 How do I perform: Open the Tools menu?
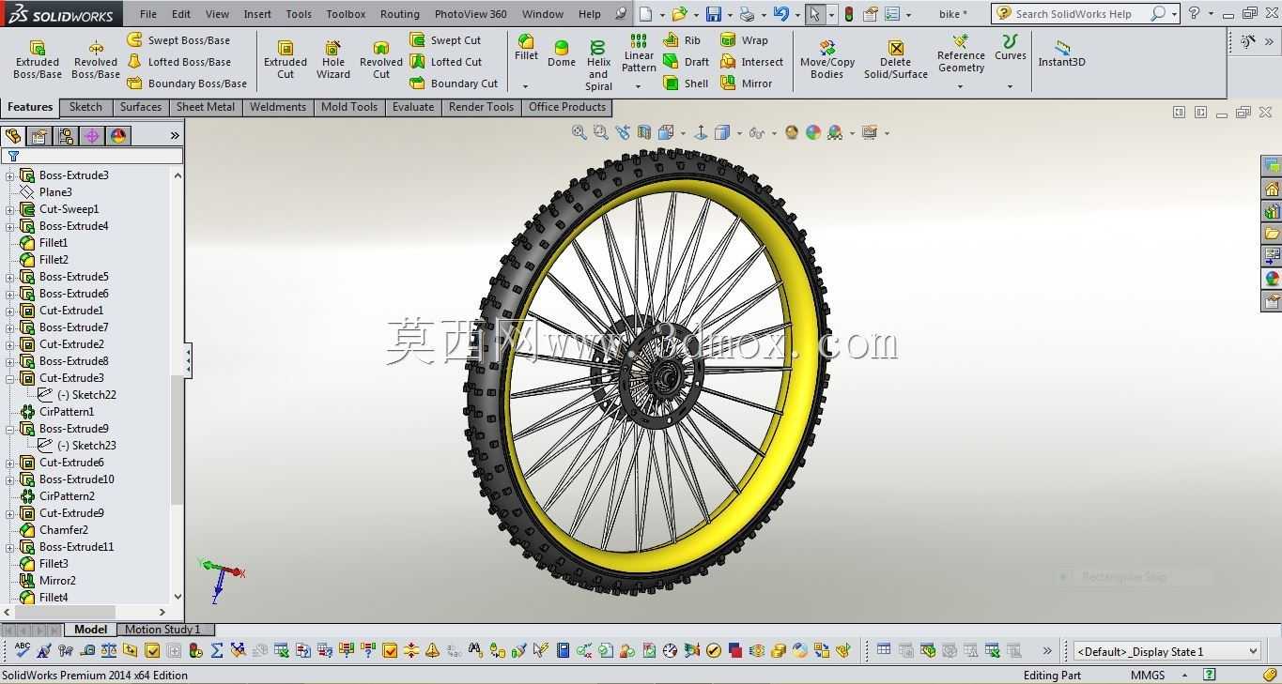pyautogui.click(x=299, y=14)
